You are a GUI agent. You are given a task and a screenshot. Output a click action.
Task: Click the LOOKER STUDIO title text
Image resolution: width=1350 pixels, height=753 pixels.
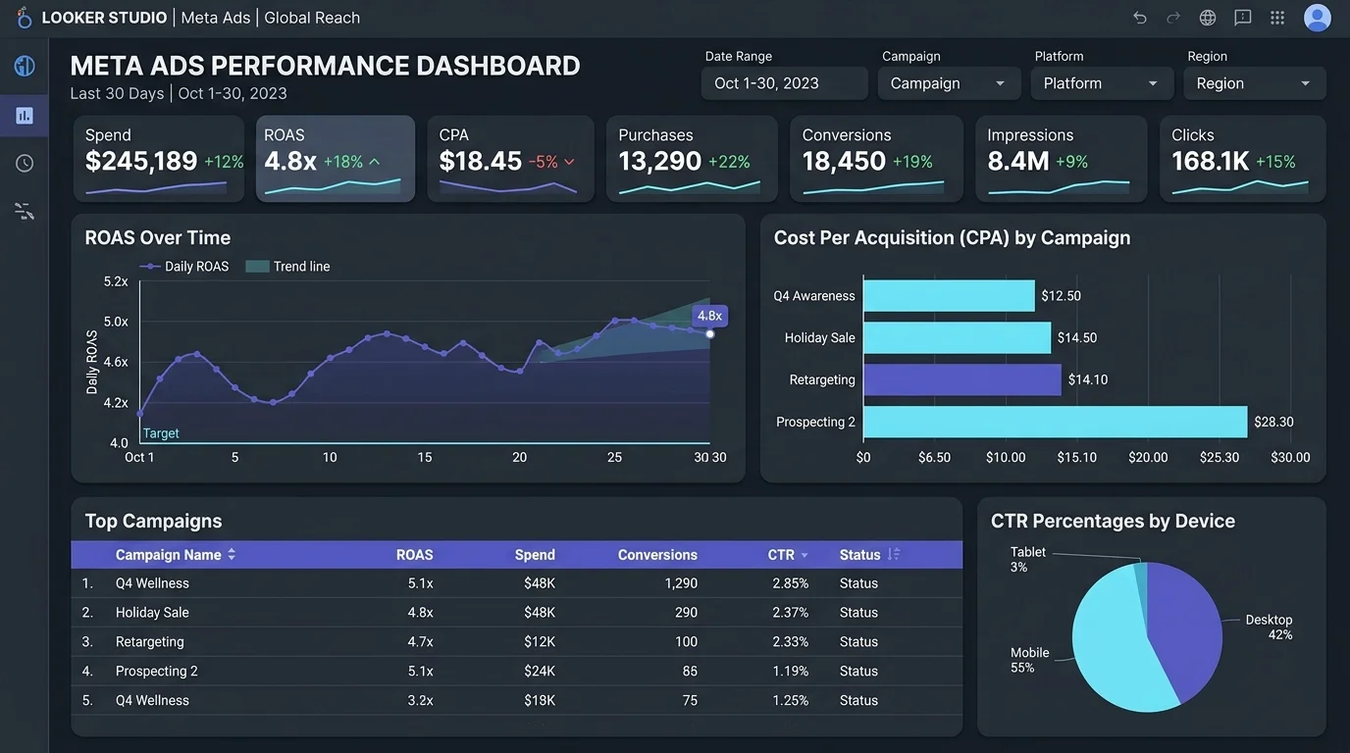click(x=104, y=18)
